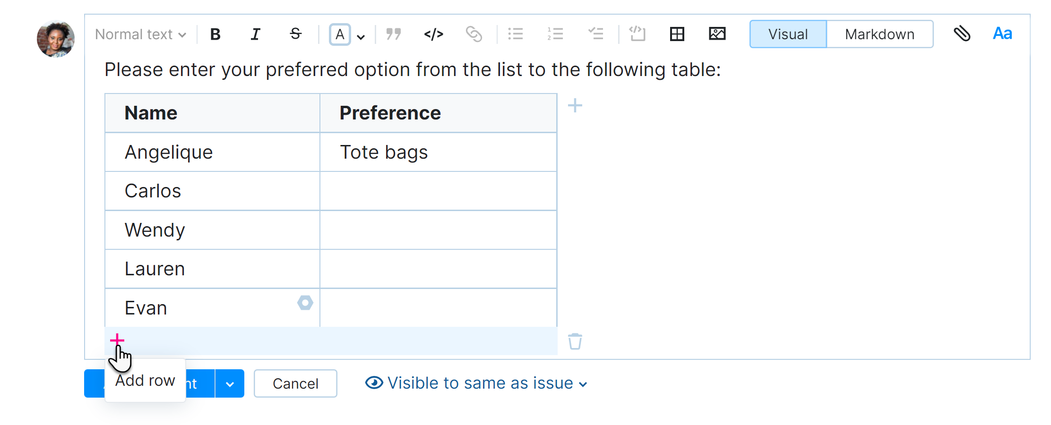
Task: Insert inline code formatting
Action: (434, 34)
